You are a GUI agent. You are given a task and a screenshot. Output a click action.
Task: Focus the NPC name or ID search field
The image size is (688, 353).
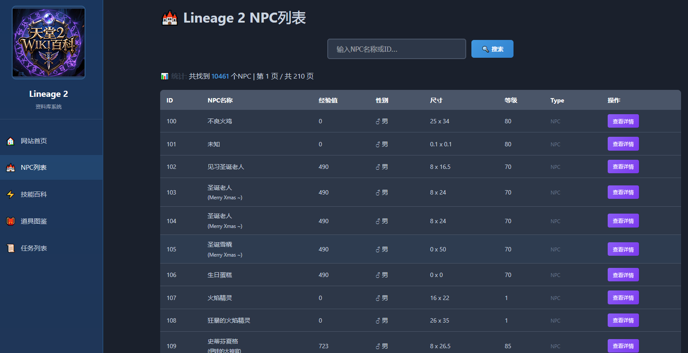[396, 49]
